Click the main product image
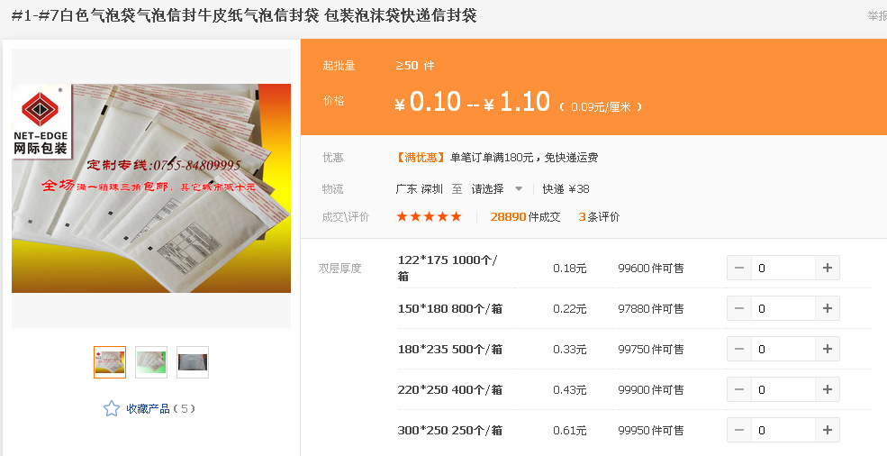The height and width of the screenshot is (456, 887). coord(151,188)
